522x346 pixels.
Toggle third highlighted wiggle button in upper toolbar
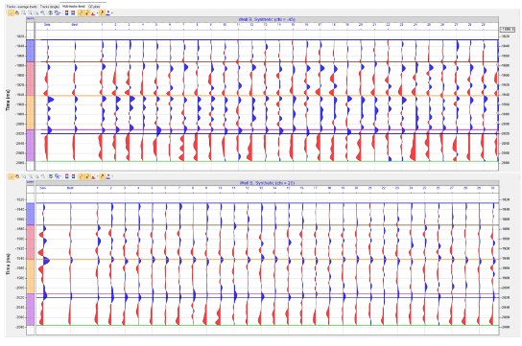pos(103,13)
